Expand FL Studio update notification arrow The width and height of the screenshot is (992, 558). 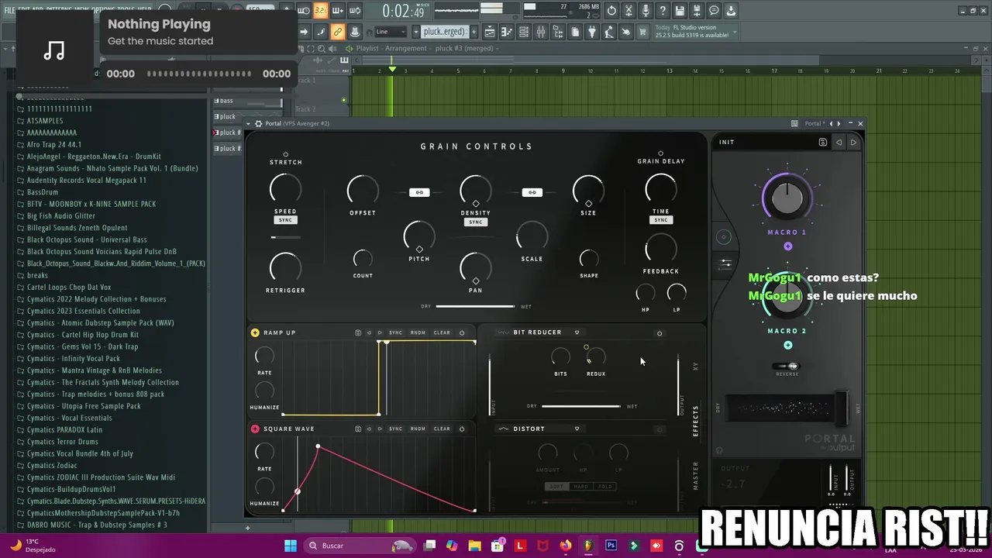pyautogui.click(x=735, y=32)
